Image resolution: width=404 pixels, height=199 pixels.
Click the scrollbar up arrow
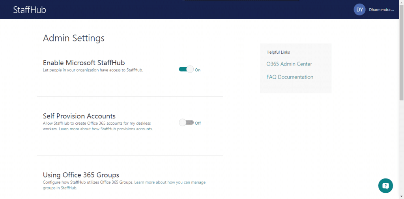click(x=401, y=2)
